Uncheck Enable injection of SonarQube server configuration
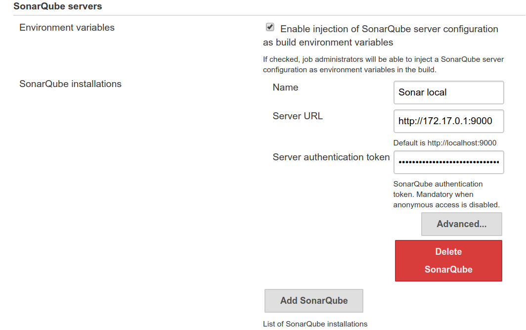Image resolution: width=526 pixels, height=330 pixels. 270,27
